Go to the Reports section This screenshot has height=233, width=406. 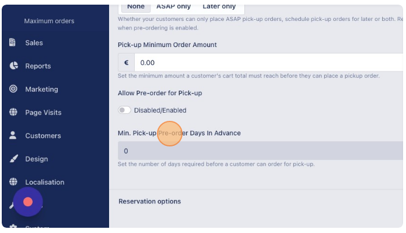click(x=38, y=66)
